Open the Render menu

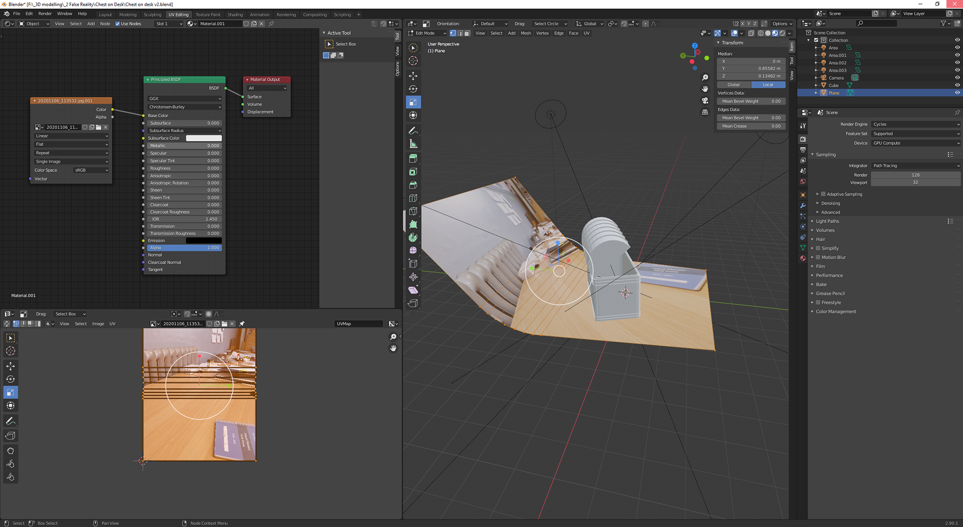pyautogui.click(x=45, y=14)
